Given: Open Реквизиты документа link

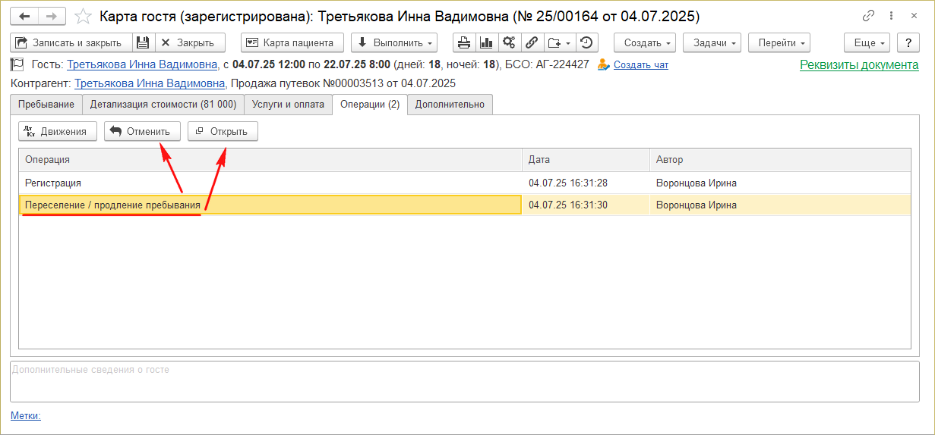Looking at the screenshot, I should (859, 65).
